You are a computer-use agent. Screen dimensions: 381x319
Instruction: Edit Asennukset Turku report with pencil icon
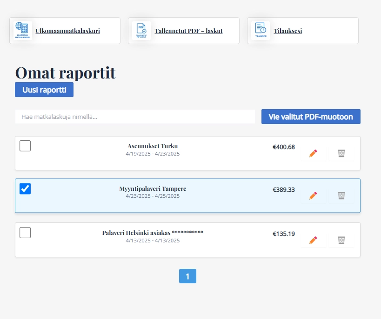313,153
